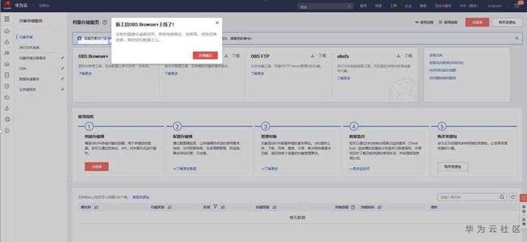Close the OBS Browser+ popup
The width and height of the screenshot is (527, 242).
pyautogui.click(x=217, y=23)
